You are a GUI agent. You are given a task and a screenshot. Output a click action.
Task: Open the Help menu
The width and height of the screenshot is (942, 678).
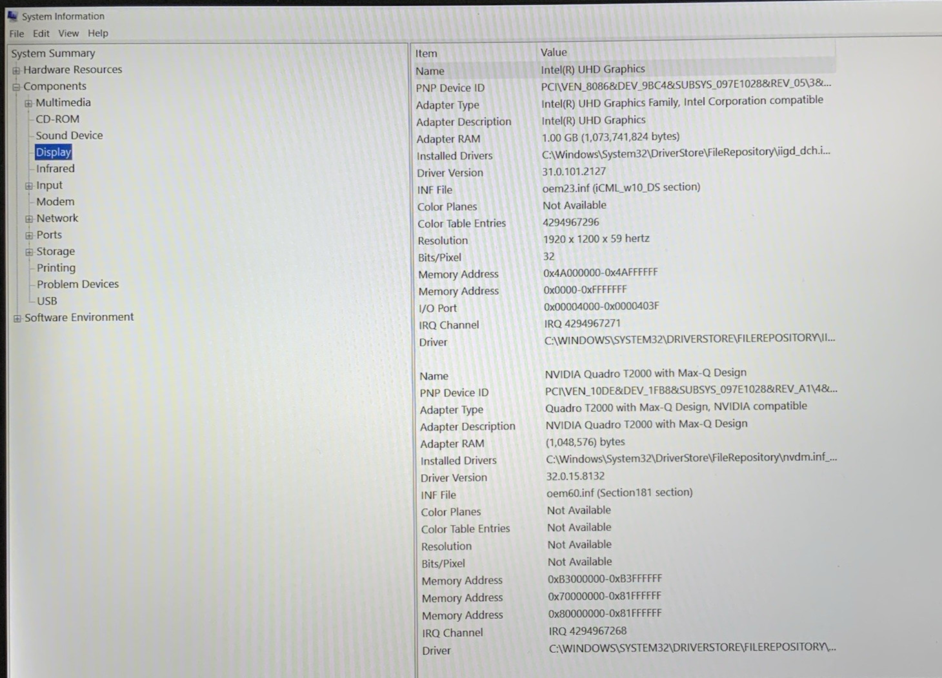tap(98, 34)
